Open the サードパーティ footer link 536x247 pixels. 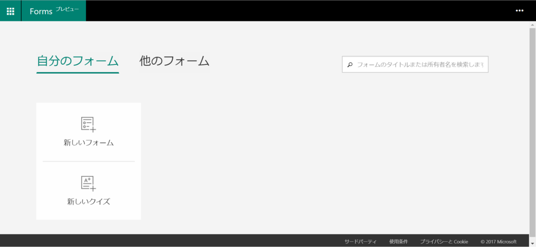coord(360,242)
